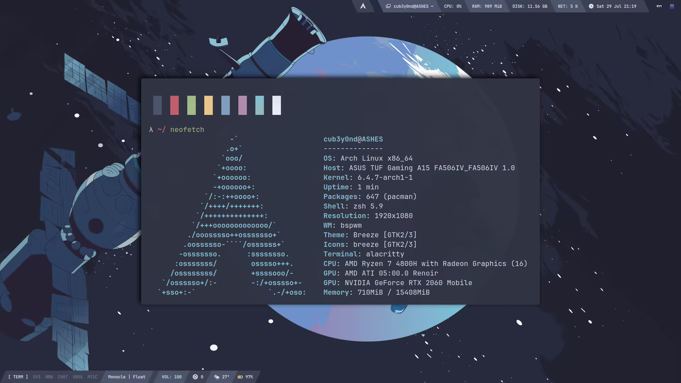681x383 pixels.
Task: Open the CHAT workspace
Action: tap(62, 377)
